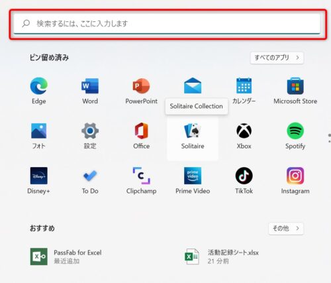331x283 pixels.
Task: Open the カレンダー calendar app
Action: click(x=244, y=91)
